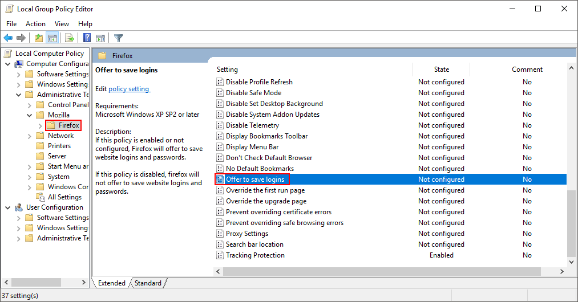Screen dimensions: 578x302
Task: Click the settings list horizontal scrollbar thumb
Action: pyautogui.click(x=382, y=271)
